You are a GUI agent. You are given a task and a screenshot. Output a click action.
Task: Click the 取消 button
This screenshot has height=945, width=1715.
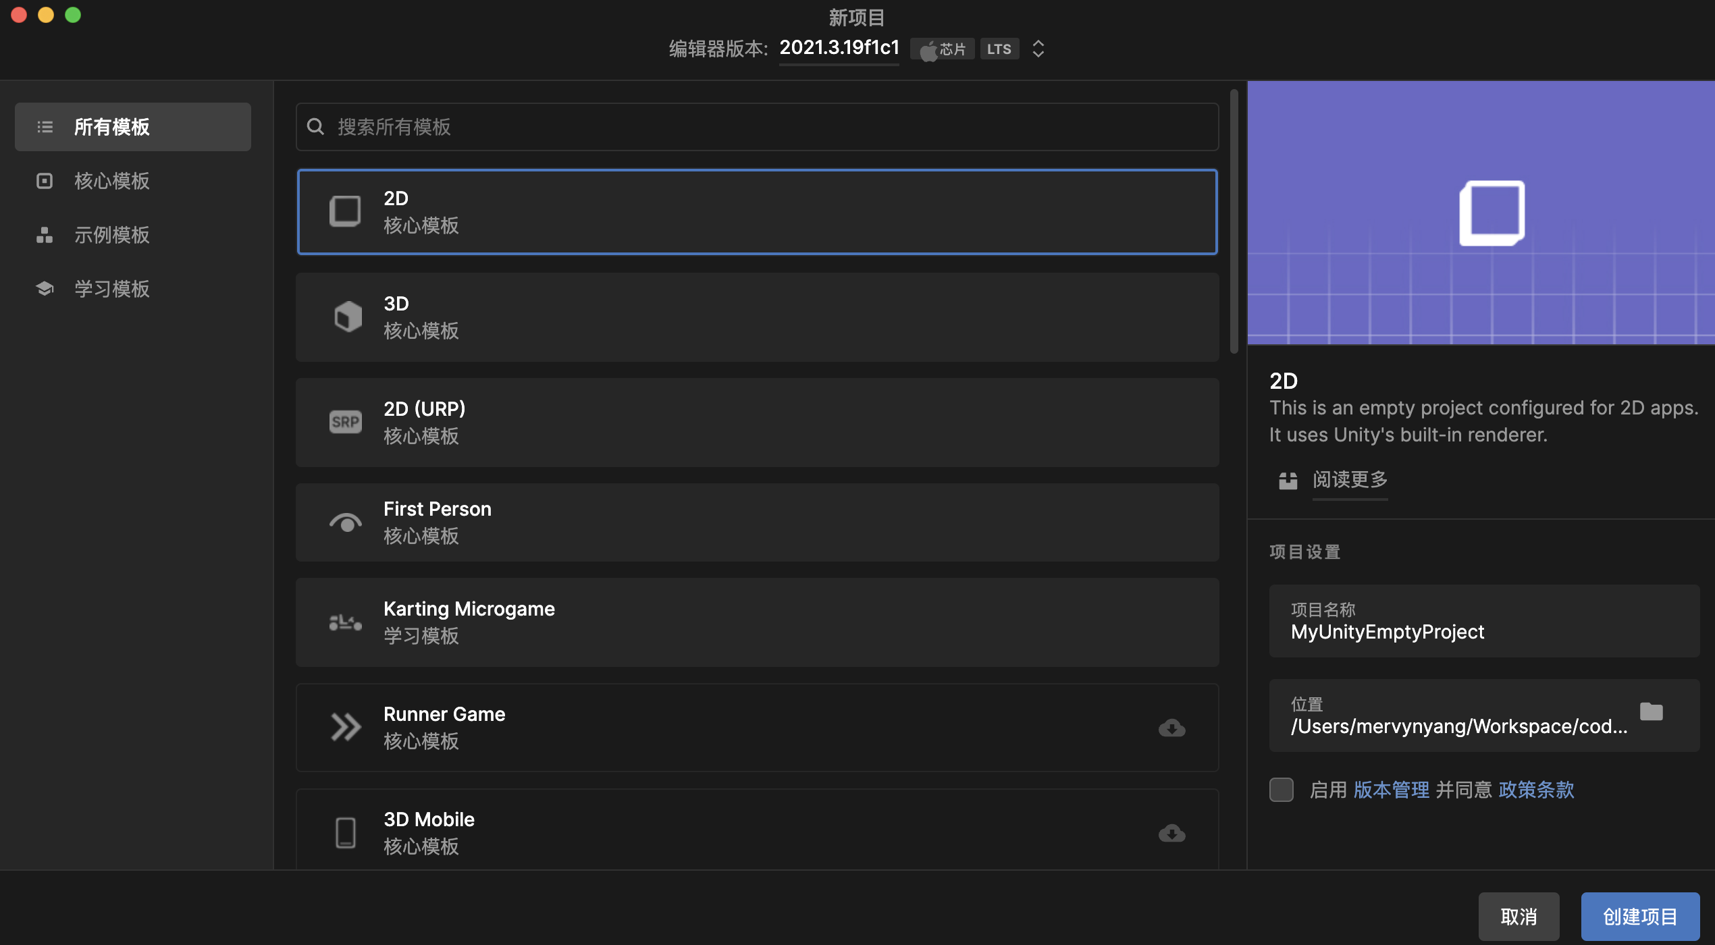tap(1519, 916)
